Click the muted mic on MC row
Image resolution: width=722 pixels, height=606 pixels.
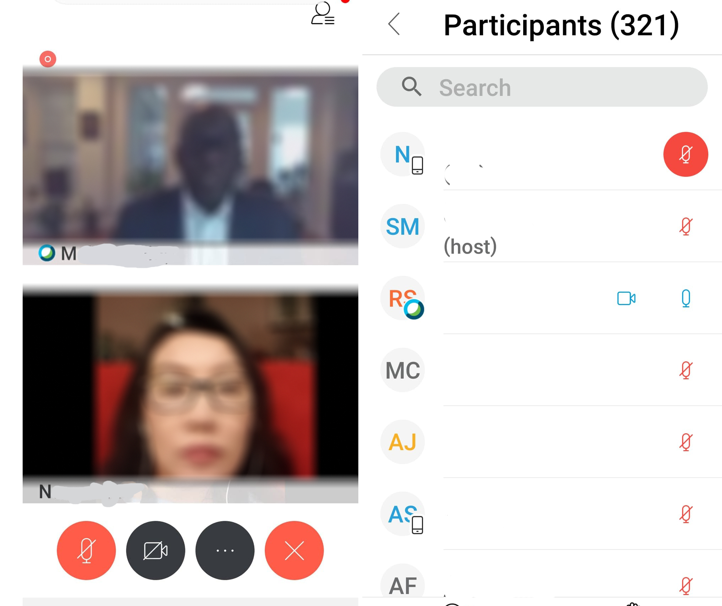(686, 370)
